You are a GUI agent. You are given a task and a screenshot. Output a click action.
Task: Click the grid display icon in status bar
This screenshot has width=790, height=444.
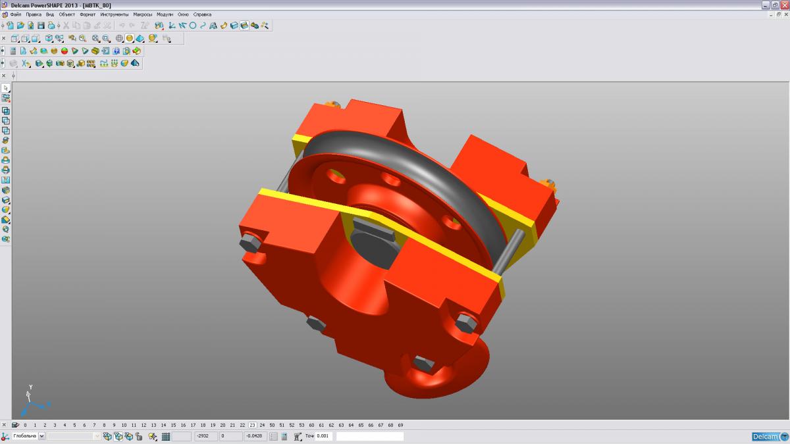pos(165,436)
